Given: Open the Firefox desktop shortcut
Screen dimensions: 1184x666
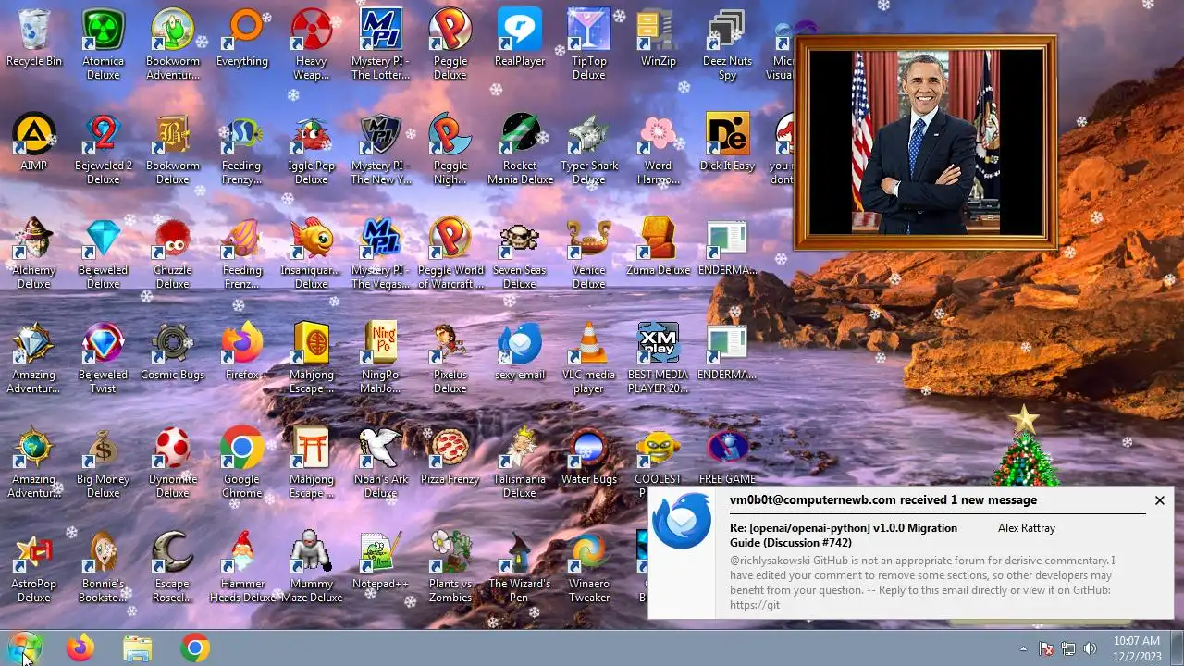Looking at the screenshot, I should pos(242,351).
